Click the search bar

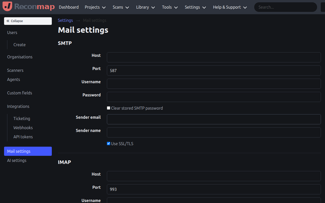coord(285,7)
